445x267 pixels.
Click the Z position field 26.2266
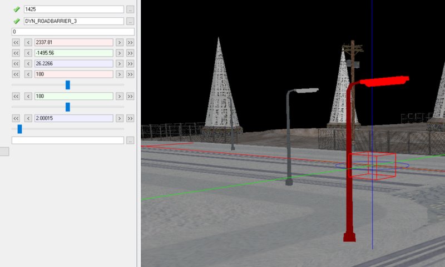click(74, 63)
